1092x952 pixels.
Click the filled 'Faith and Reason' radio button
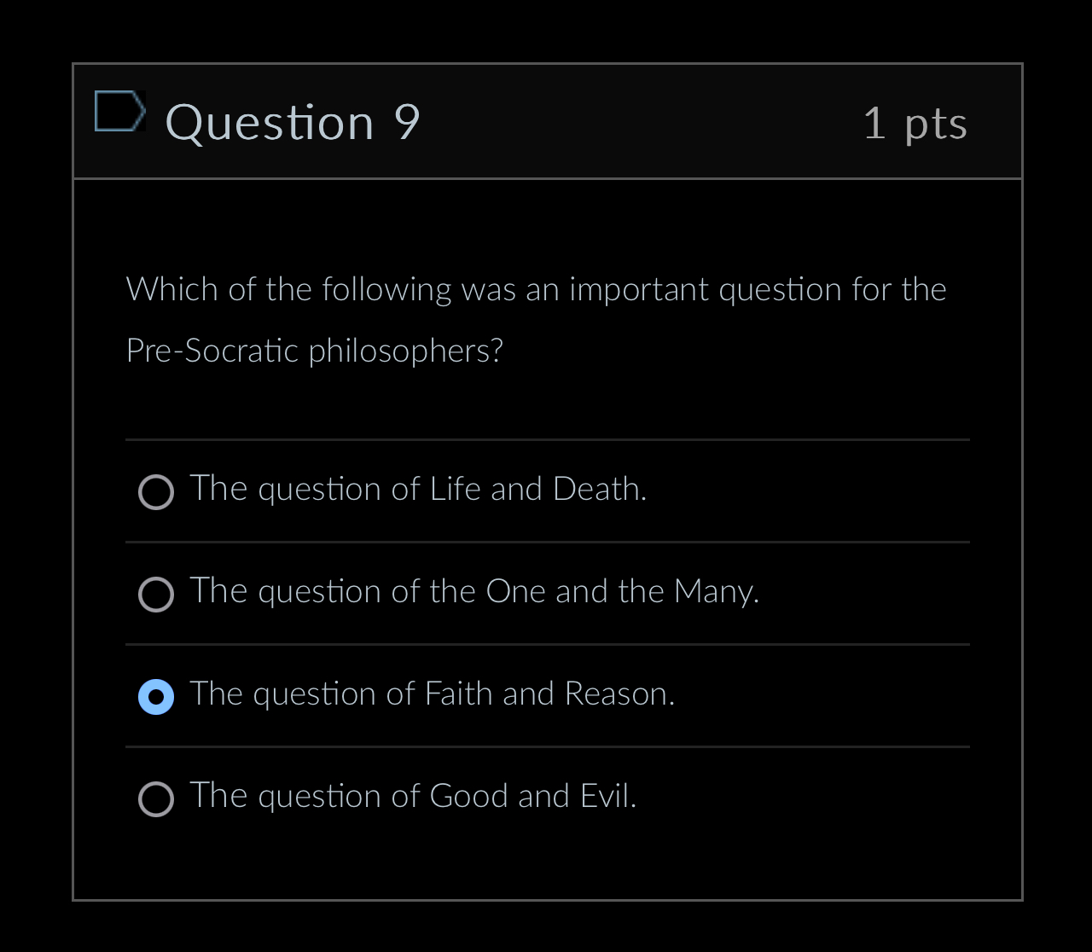coord(156,697)
